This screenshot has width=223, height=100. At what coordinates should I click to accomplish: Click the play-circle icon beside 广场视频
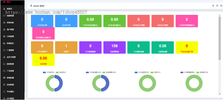tap(4, 50)
